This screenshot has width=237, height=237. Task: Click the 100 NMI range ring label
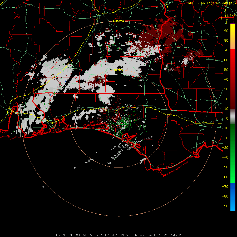(118, 21)
